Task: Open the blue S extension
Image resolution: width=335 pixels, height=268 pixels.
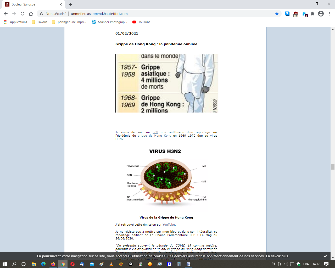Action: [x=287, y=14]
